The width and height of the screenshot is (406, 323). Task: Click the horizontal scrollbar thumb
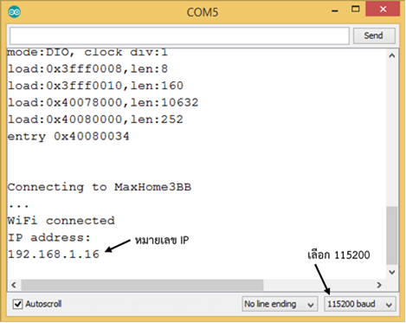[x=142, y=285]
